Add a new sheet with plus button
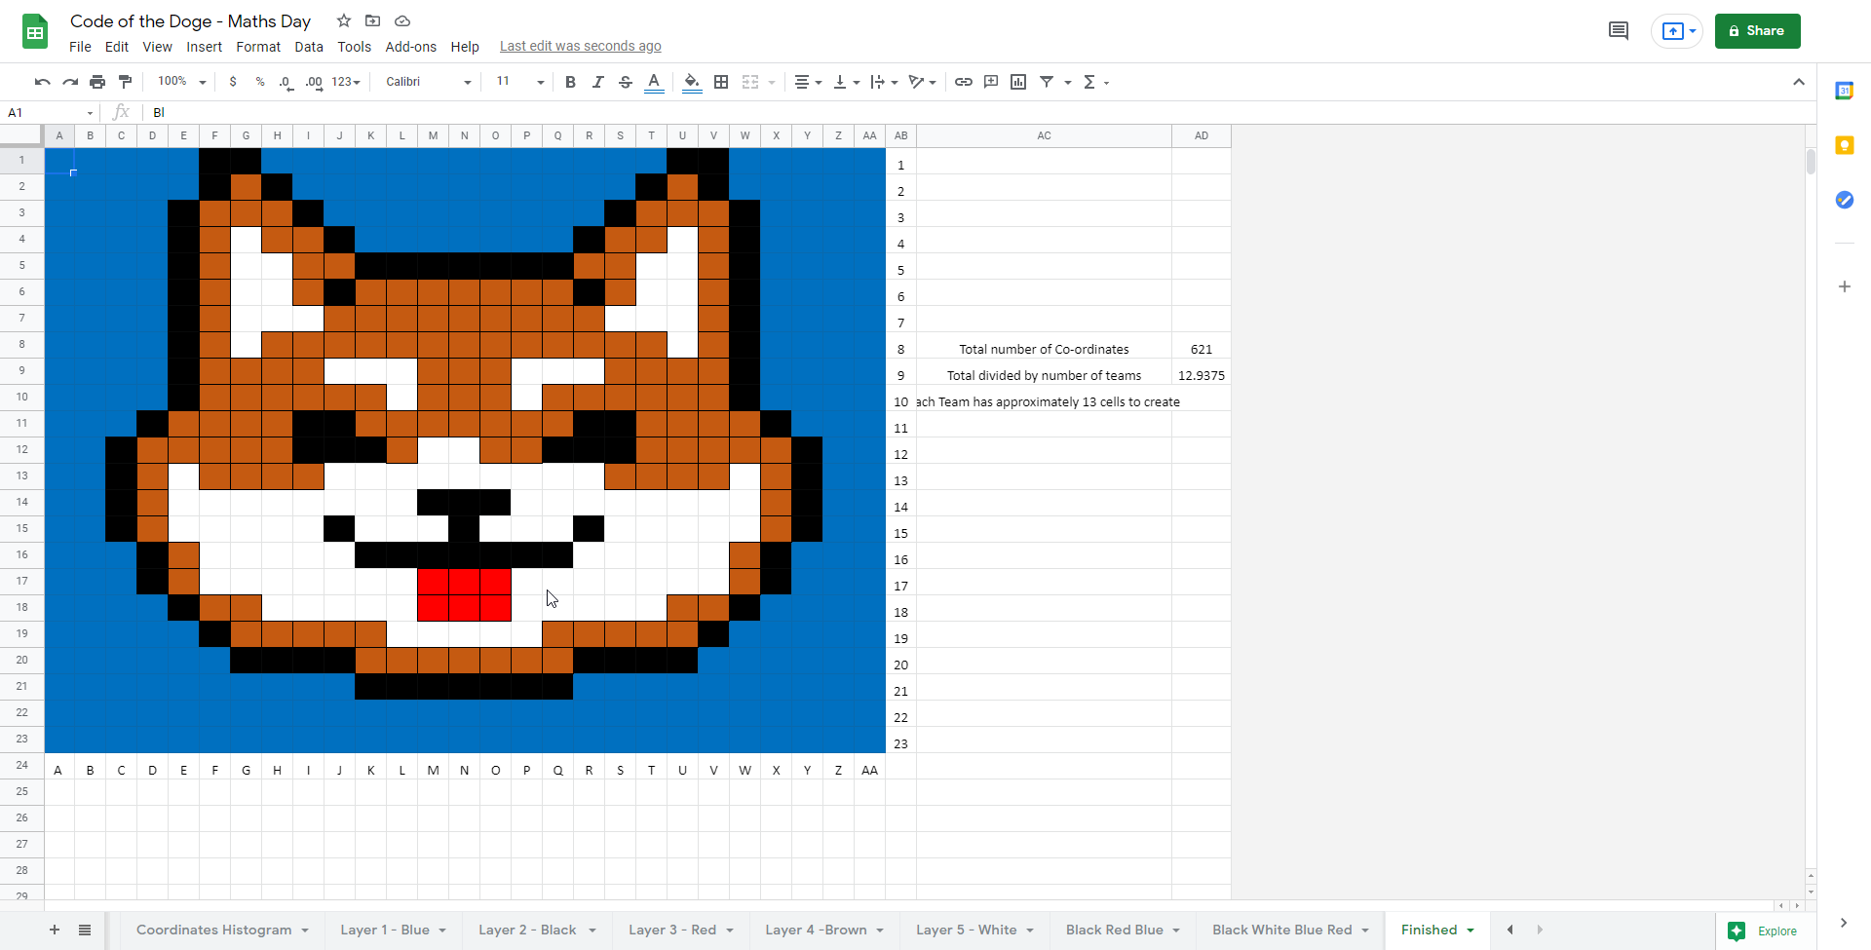The height and width of the screenshot is (950, 1871). [x=55, y=930]
